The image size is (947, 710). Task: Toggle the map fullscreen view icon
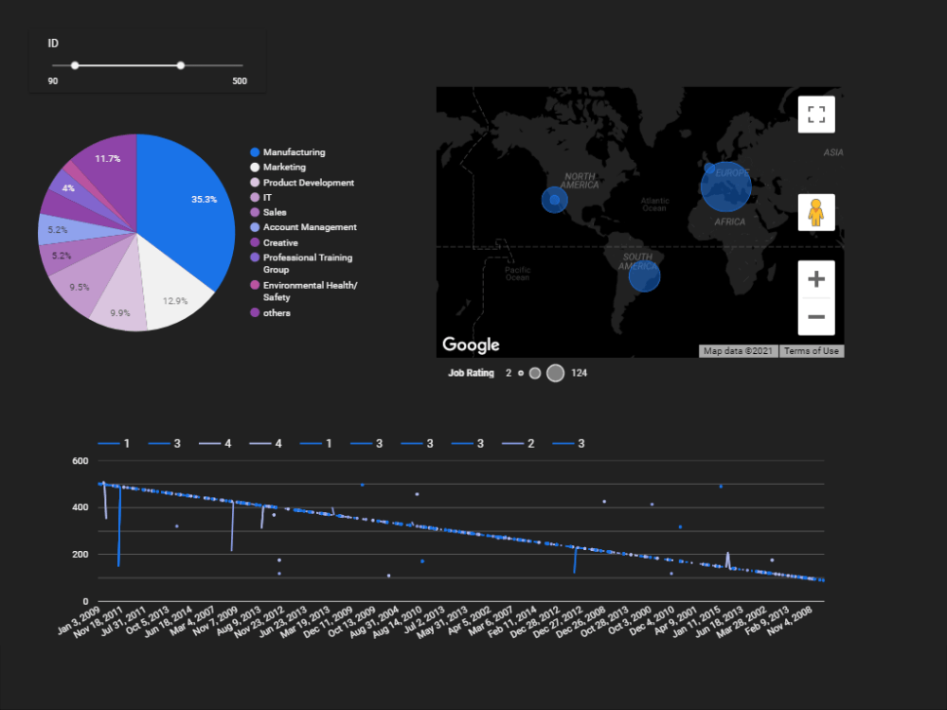pos(815,114)
